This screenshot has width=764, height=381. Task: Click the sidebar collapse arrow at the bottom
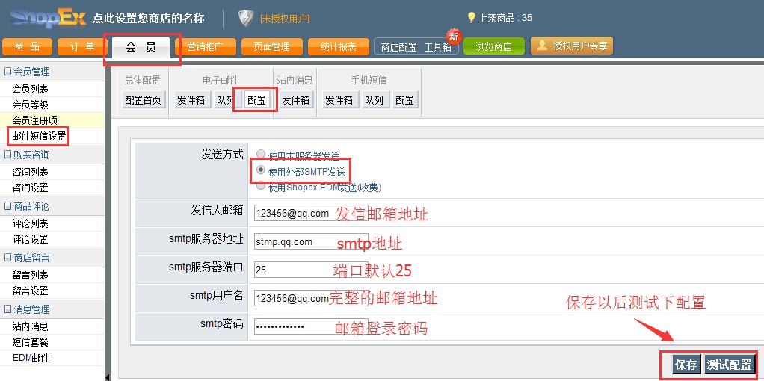point(108,376)
